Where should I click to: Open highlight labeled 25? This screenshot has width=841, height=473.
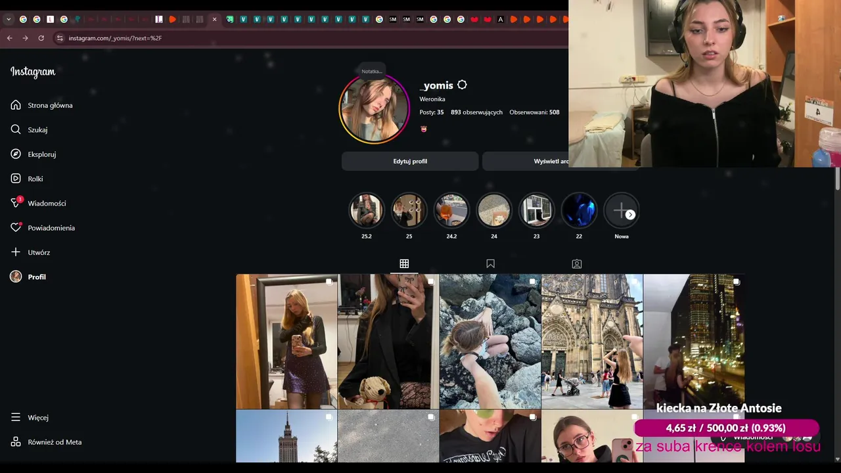point(409,210)
